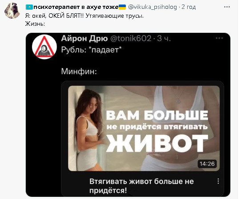Open the '3 ч.' quoted tweet timestamp

(x=164, y=38)
